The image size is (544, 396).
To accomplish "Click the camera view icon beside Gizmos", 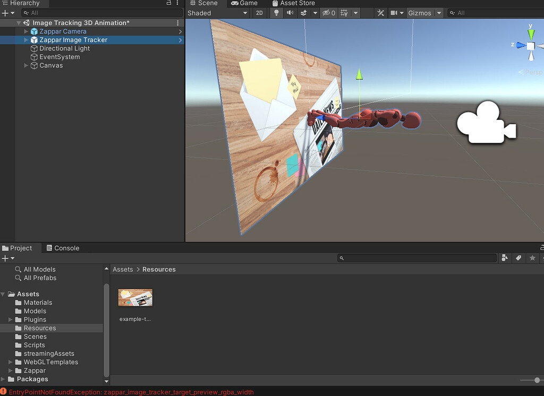I will click(x=395, y=12).
